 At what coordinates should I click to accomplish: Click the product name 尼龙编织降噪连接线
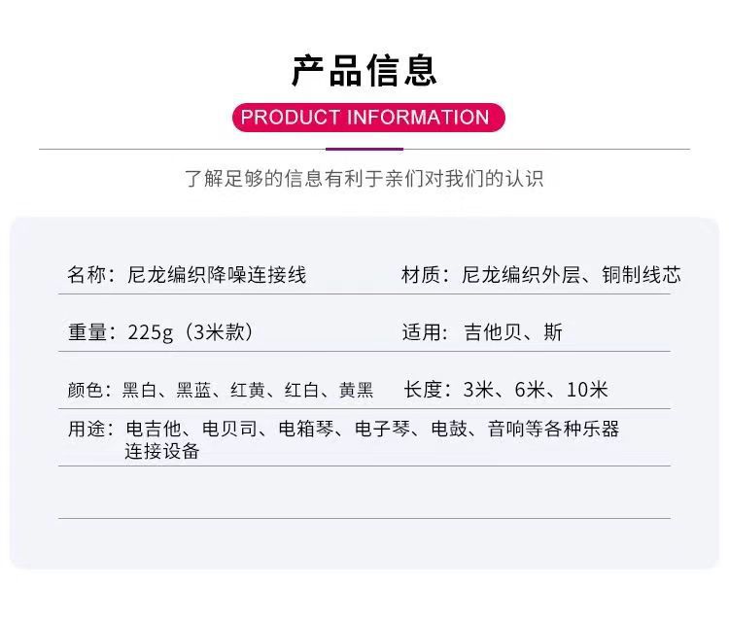click(x=217, y=275)
